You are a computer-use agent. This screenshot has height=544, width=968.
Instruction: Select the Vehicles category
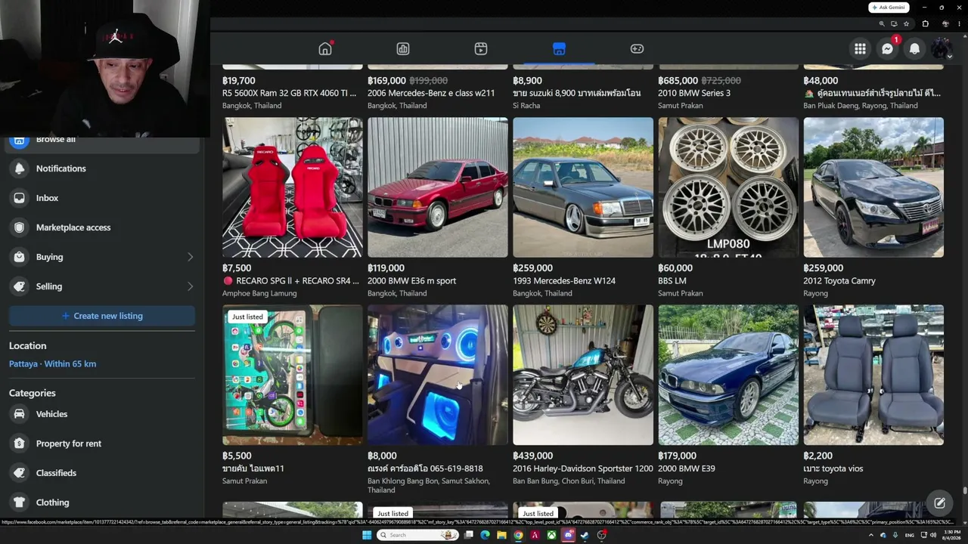(102, 414)
